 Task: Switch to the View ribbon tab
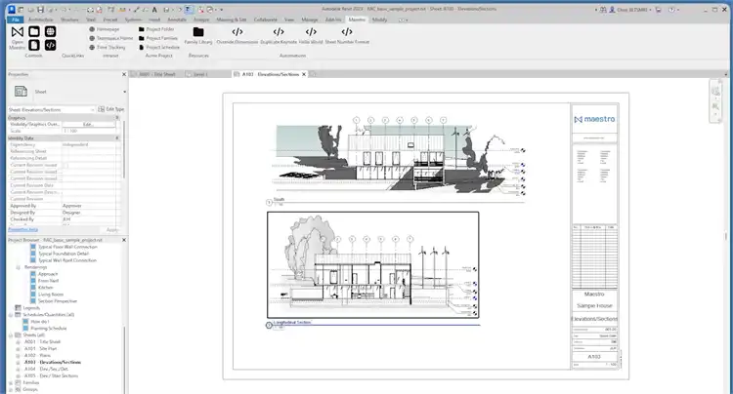(289, 20)
